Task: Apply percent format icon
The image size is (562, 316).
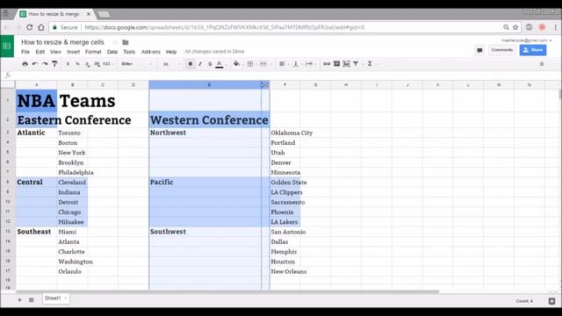Action: [x=77, y=64]
